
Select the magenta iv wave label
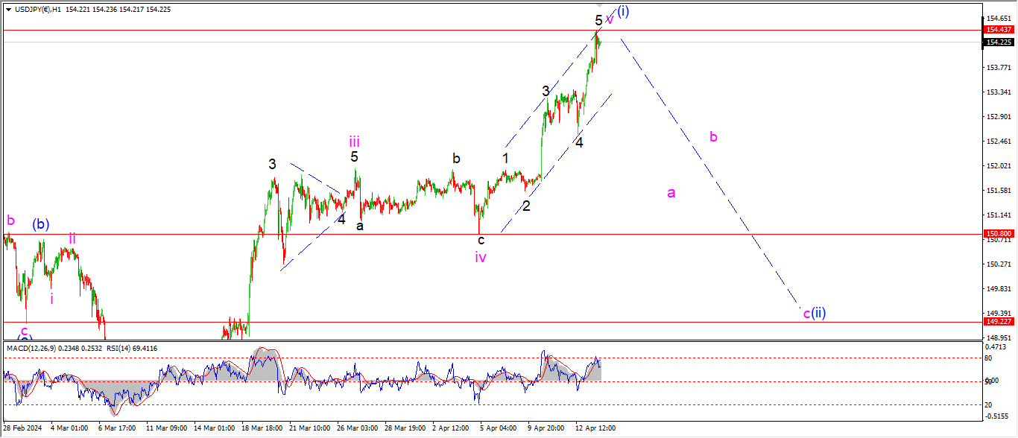[x=481, y=257]
